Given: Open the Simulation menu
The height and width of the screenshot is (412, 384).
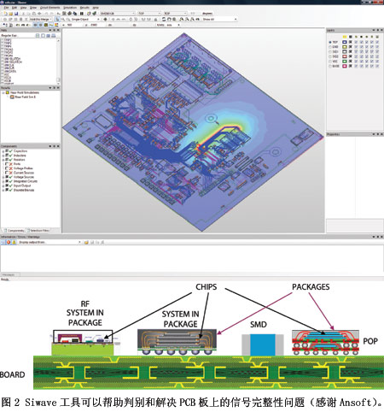Looking at the screenshot, I should [x=70, y=8].
